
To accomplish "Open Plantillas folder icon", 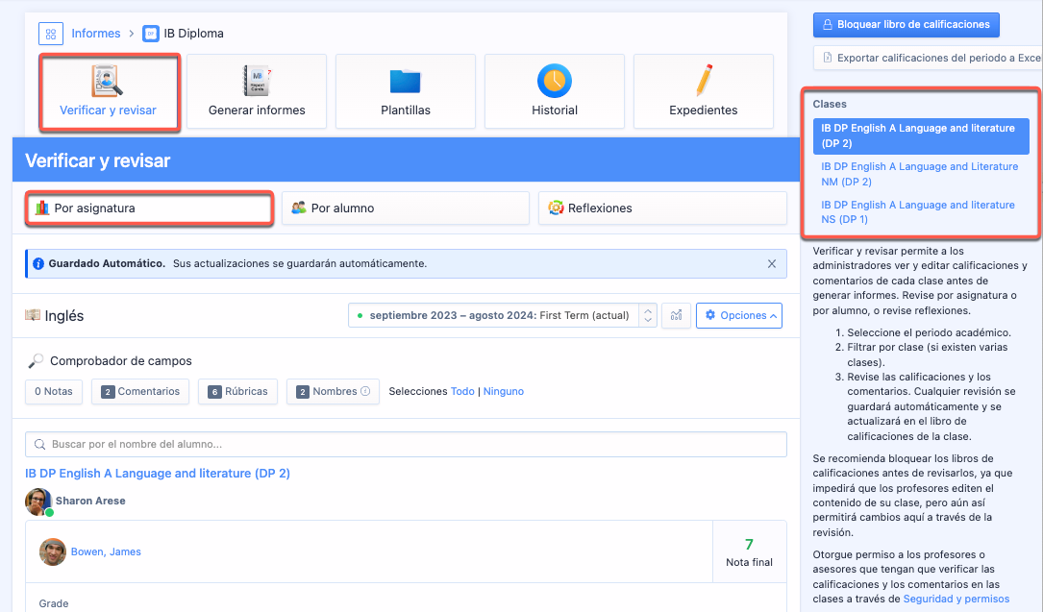I will 406,81.
